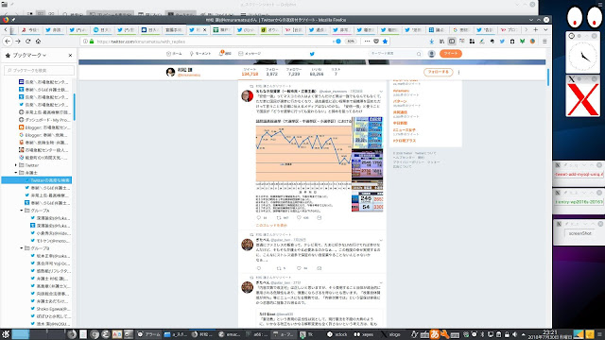Open Twitter 通知 notifications
This screenshot has width=605, height=340.
(225, 54)
